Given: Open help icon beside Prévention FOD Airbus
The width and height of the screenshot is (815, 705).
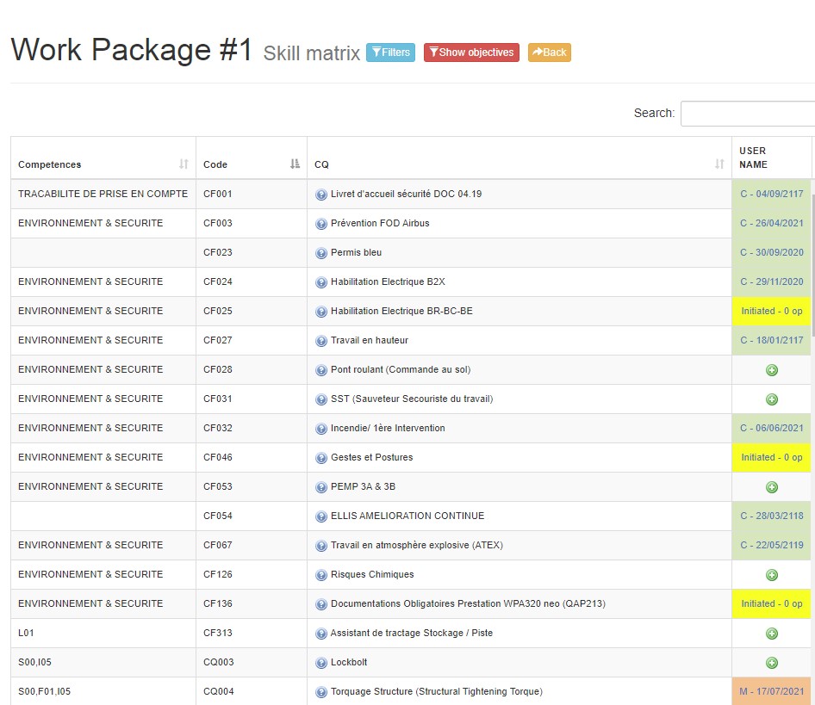Looking at the screenshot, I should coord(321,224).
